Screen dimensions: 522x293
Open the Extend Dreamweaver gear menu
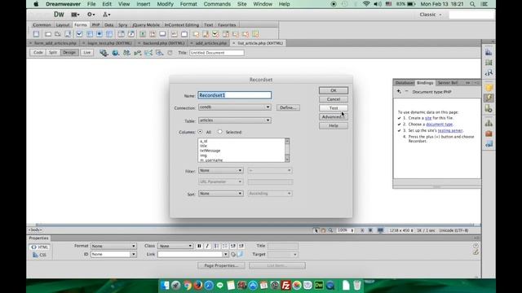tap(91, 15)
